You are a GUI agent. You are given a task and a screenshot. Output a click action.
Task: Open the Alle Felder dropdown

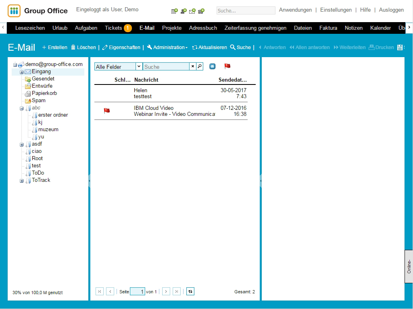coord(139,66)
